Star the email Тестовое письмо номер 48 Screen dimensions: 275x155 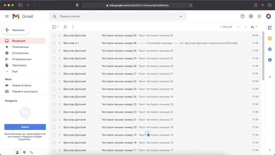[60, 43]
